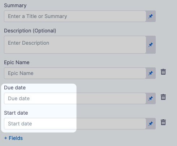177x146 pixels.
Task: Pin the Summary field
Action: [151, 16]
